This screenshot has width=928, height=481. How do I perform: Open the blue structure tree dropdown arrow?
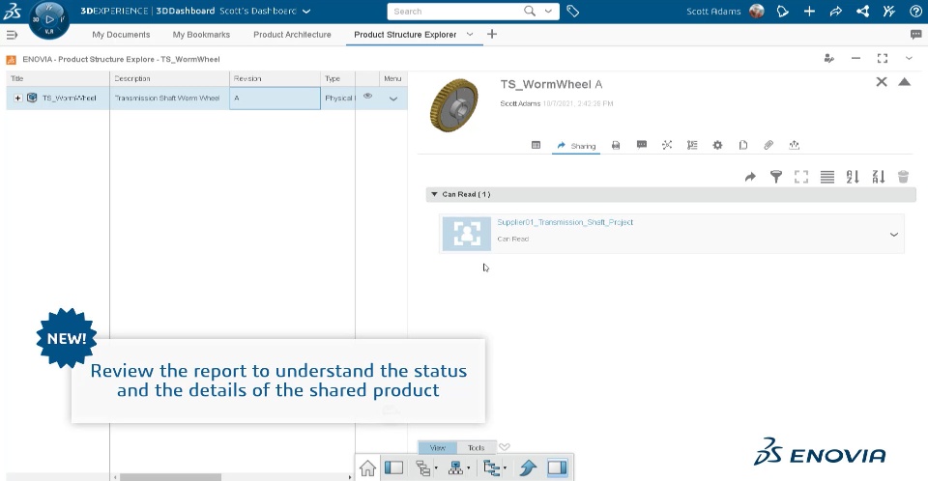(505, 468)
